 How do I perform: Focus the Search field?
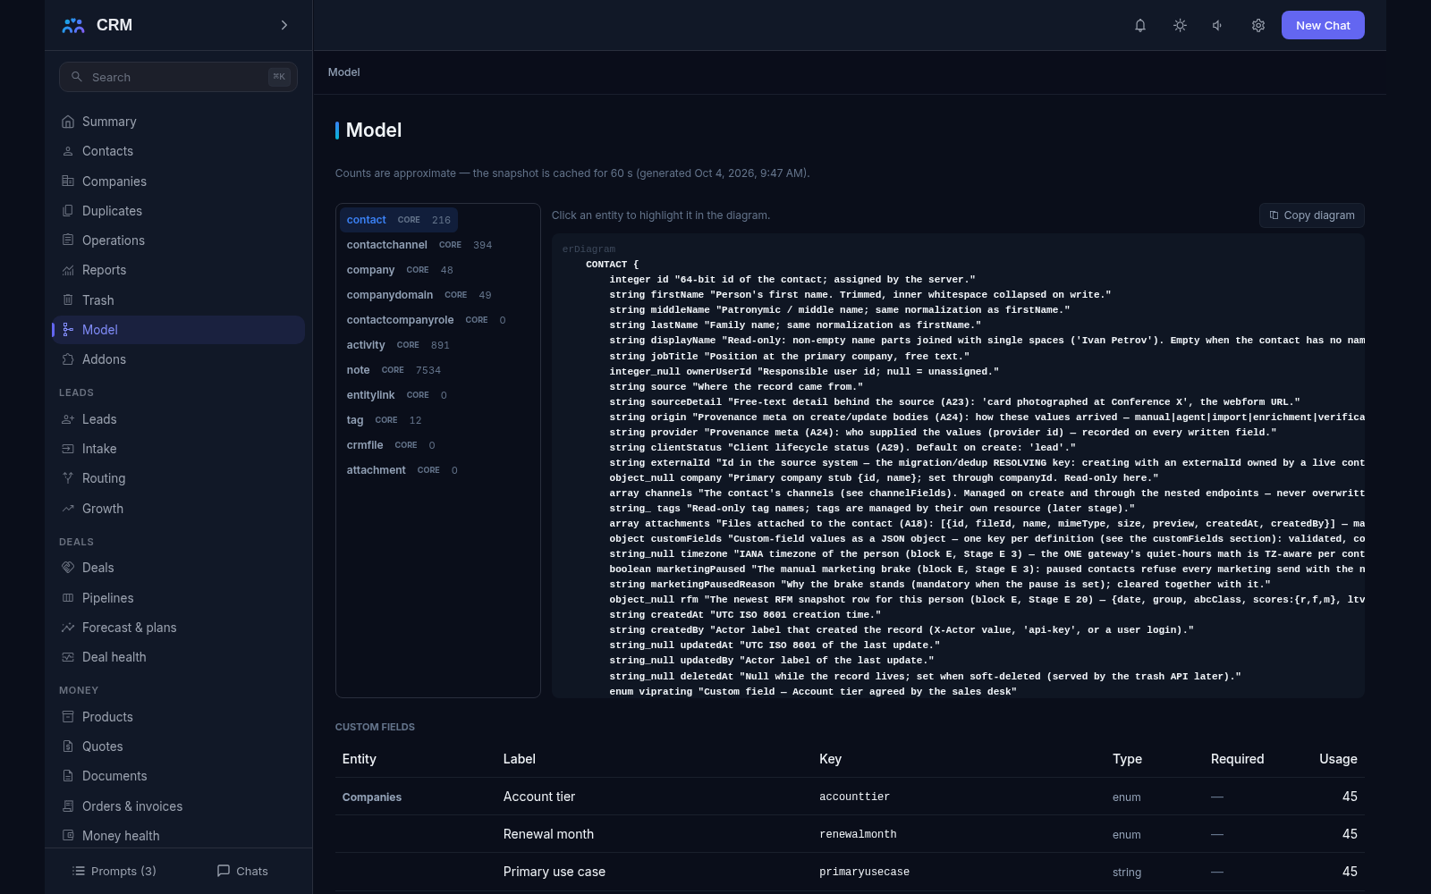pos(178,77)
